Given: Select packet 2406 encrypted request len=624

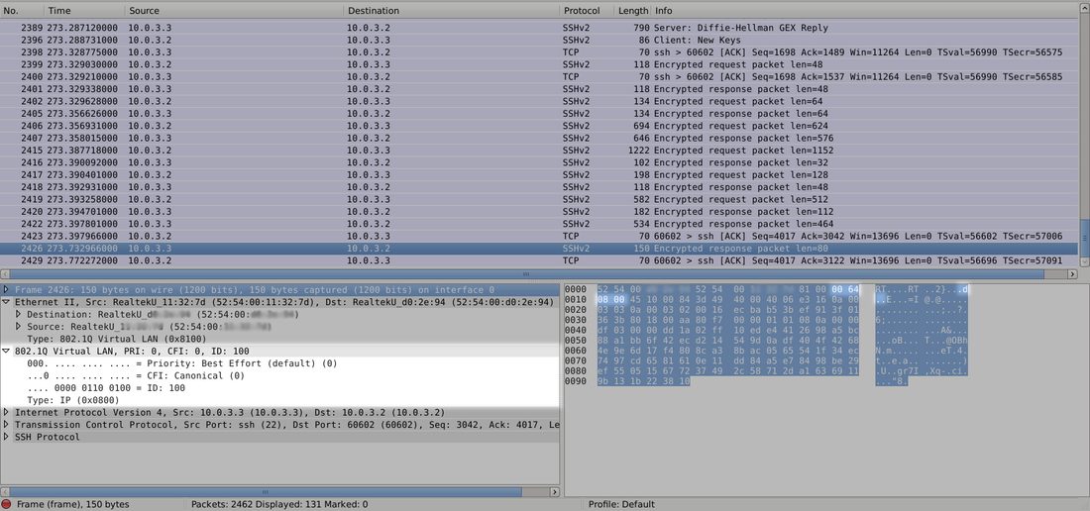Looking at the screenshot, I should click(x=539, y=126).
